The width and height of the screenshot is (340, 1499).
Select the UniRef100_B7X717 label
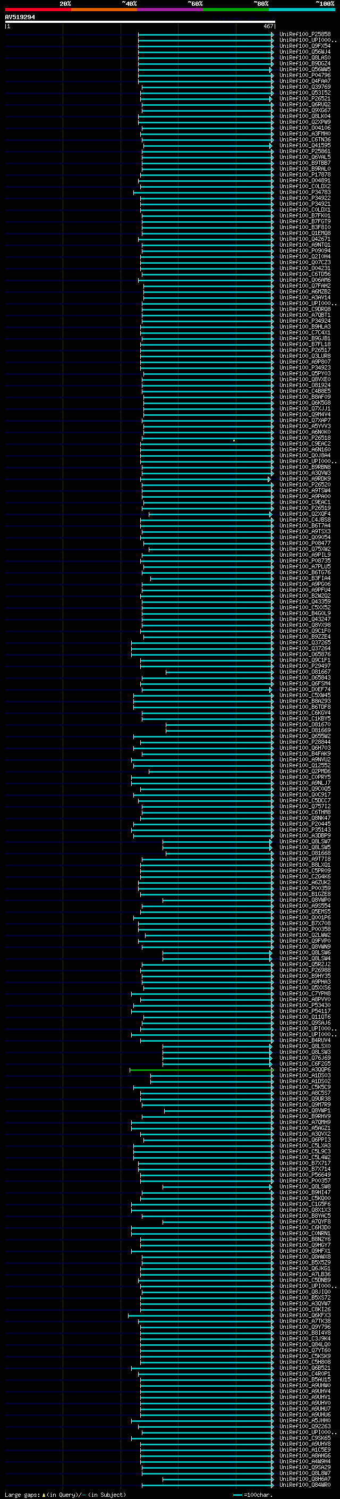[304, 1162]
